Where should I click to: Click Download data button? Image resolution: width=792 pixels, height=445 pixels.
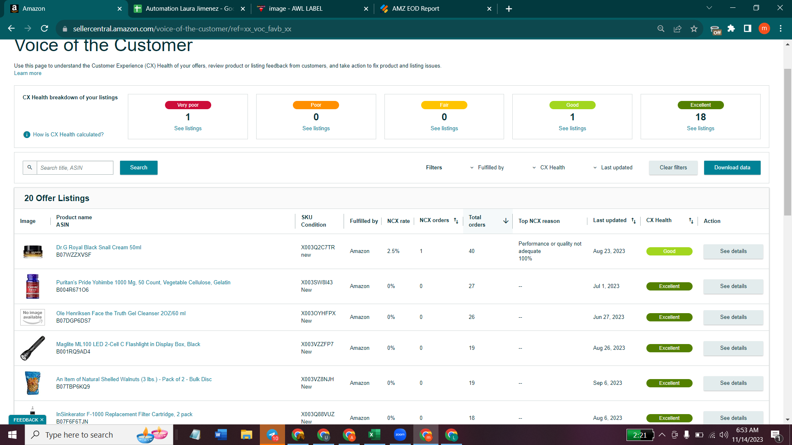click(732, 168)
